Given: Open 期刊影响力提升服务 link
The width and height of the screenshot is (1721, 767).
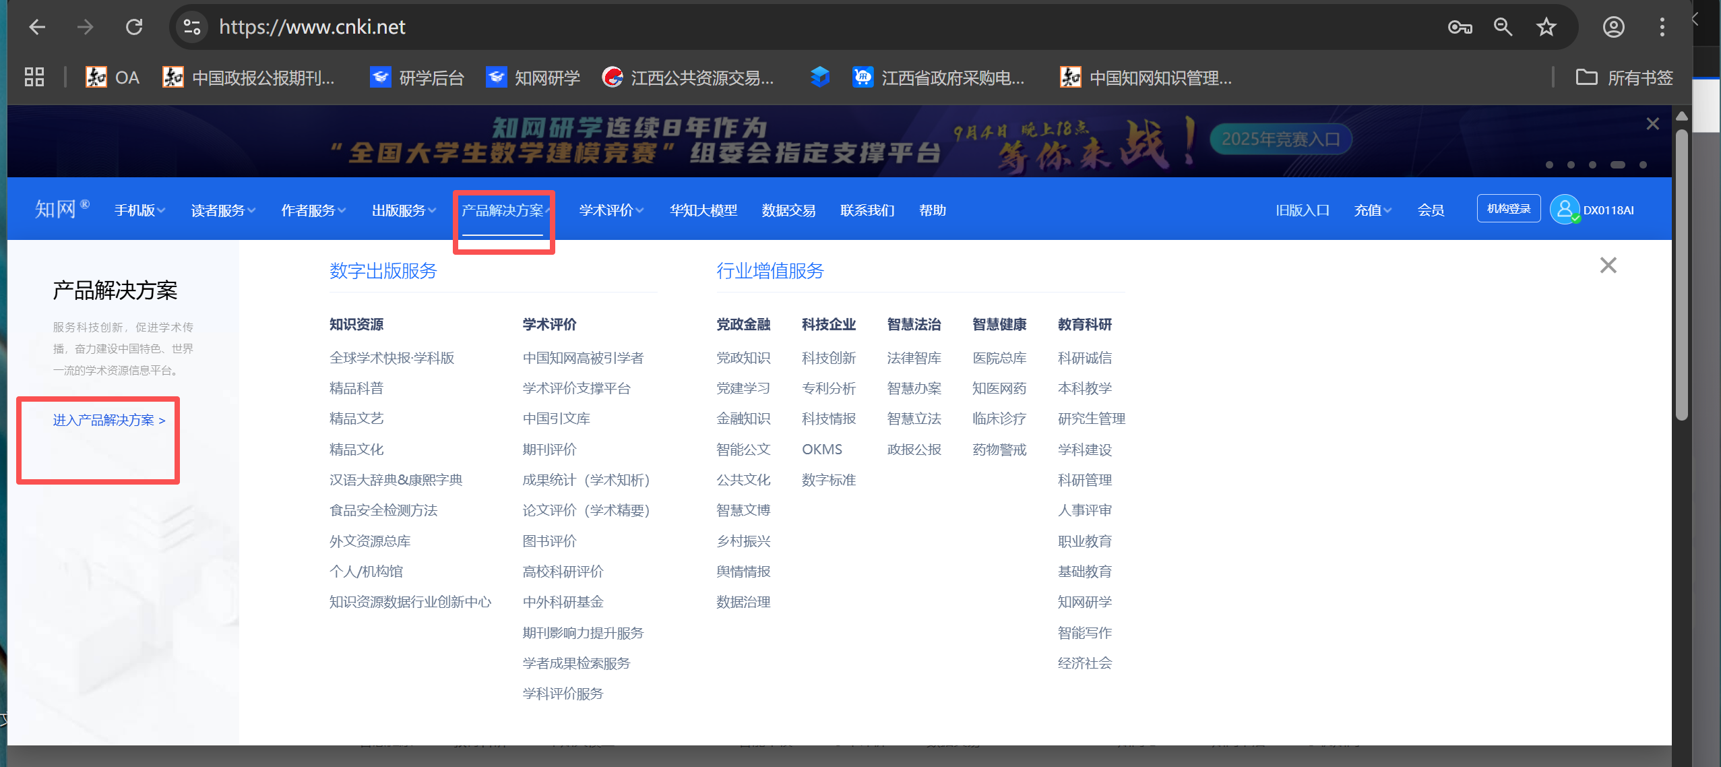Looking at the screenshot, I should [x=584, y=633].
